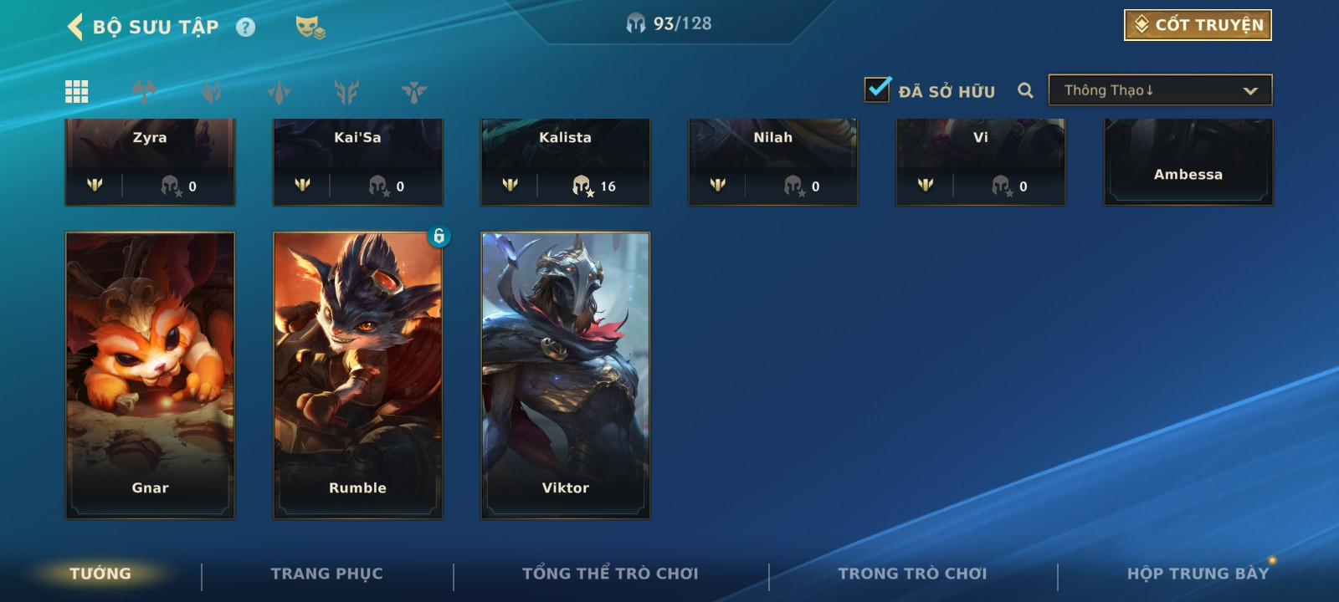
Task: Click Kalista's mastery helmet icon showing 16
Action: [582, 186]
